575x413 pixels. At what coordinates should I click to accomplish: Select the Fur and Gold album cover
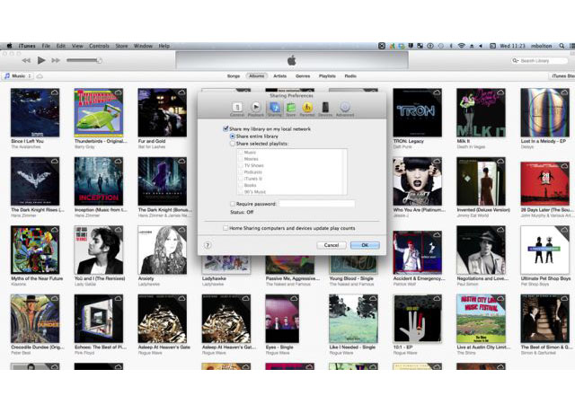coord(162,112)
